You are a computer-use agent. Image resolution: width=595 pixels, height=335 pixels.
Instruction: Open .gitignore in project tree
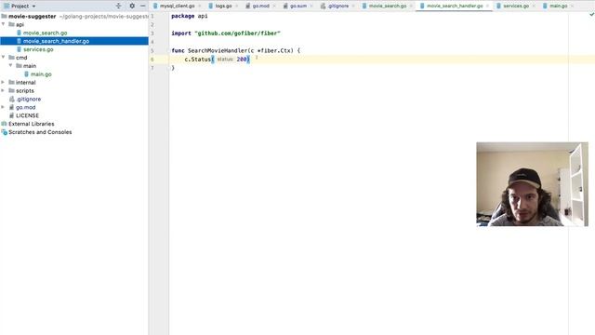click(29, 100)
